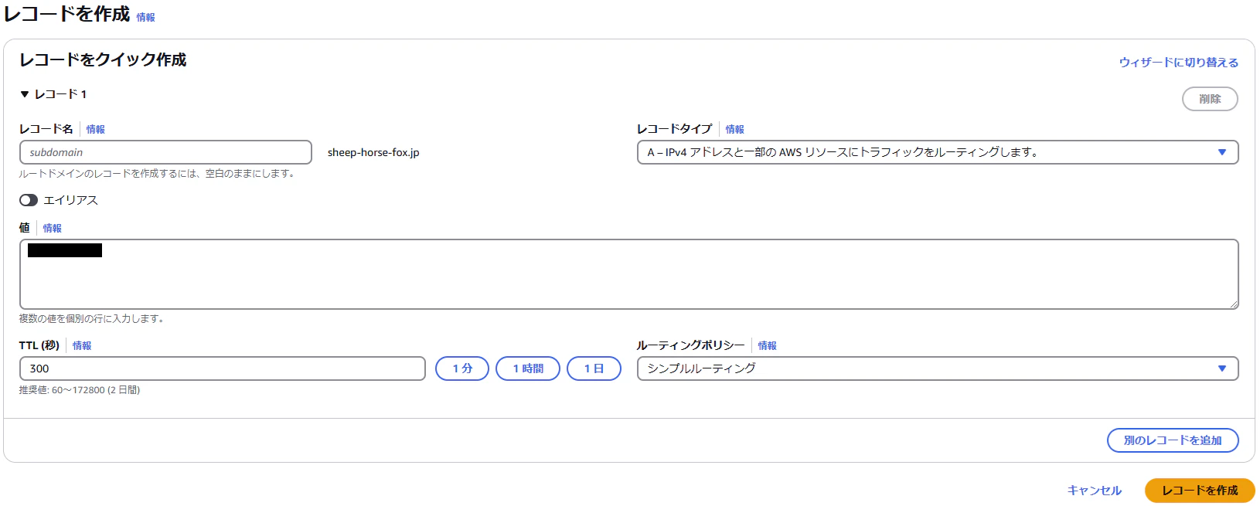Collapse the レコード 1 section triangle
The height and width of the screenshot is (506, 1260).
[25, 94]
